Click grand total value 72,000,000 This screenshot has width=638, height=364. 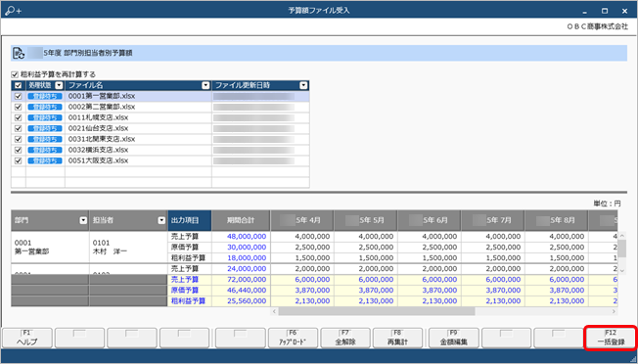point(247,280)
